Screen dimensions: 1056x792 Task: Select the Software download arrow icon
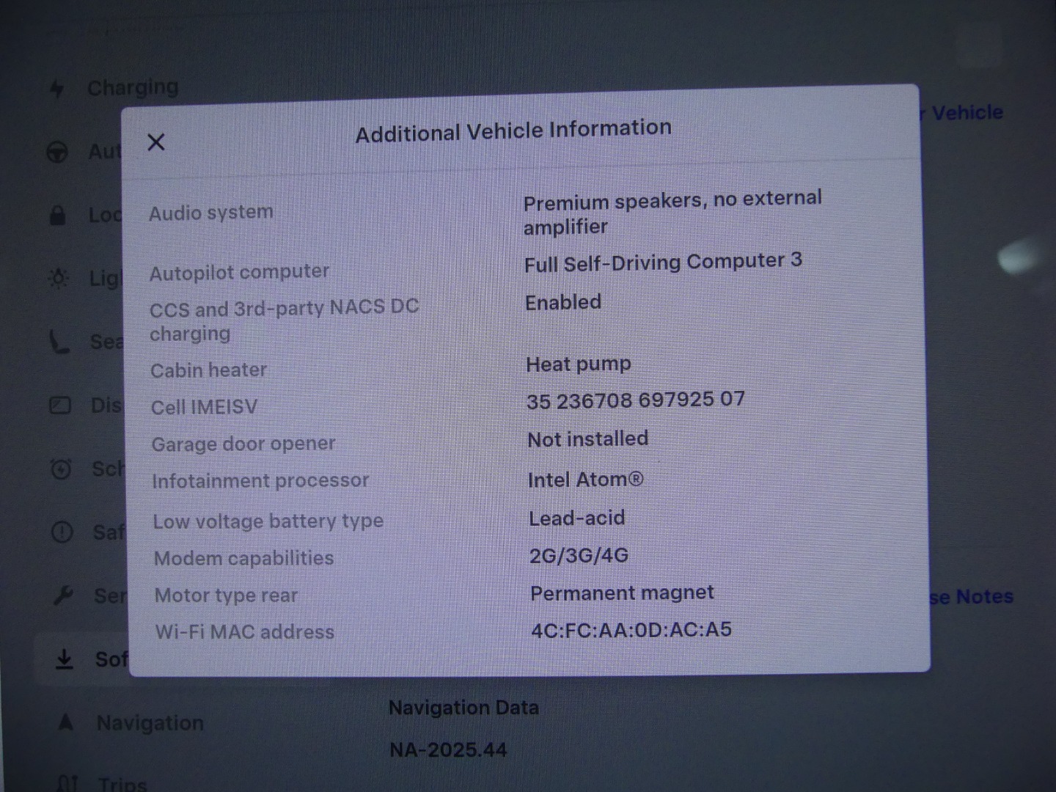tap(65, 659)
